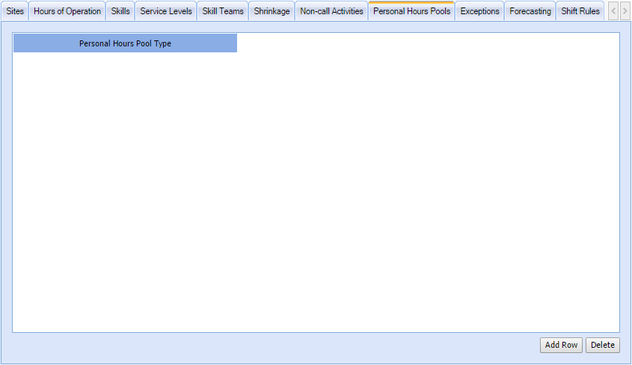This screenshot has height=365, width=632.
Task: Go to the Service Levels tab
Action: point(166,11)
